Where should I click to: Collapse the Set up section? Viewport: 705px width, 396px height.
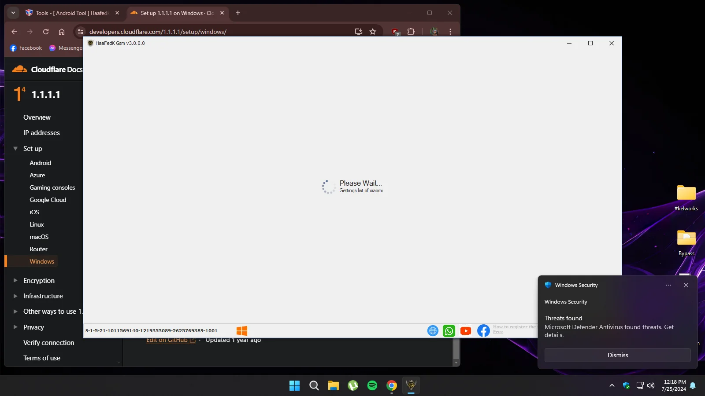coord(15,149)
